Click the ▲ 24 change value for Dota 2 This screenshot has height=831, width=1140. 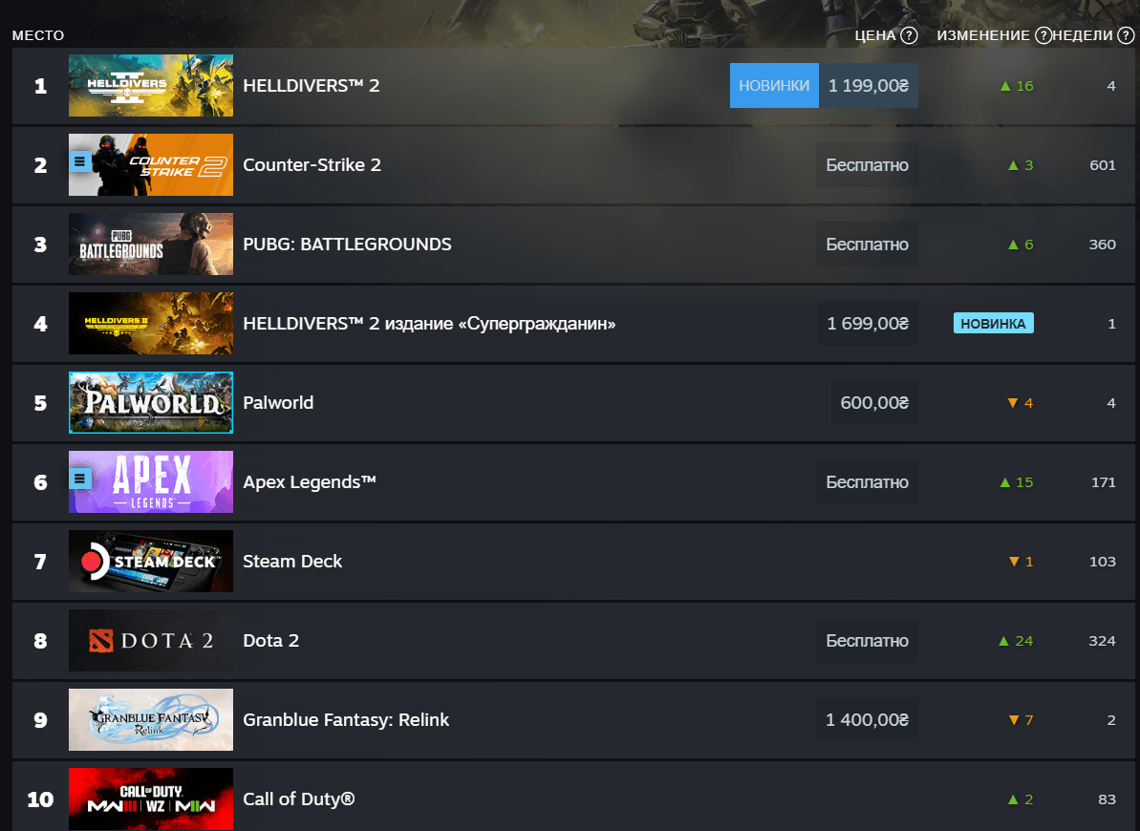click(x=1016, y=641)
